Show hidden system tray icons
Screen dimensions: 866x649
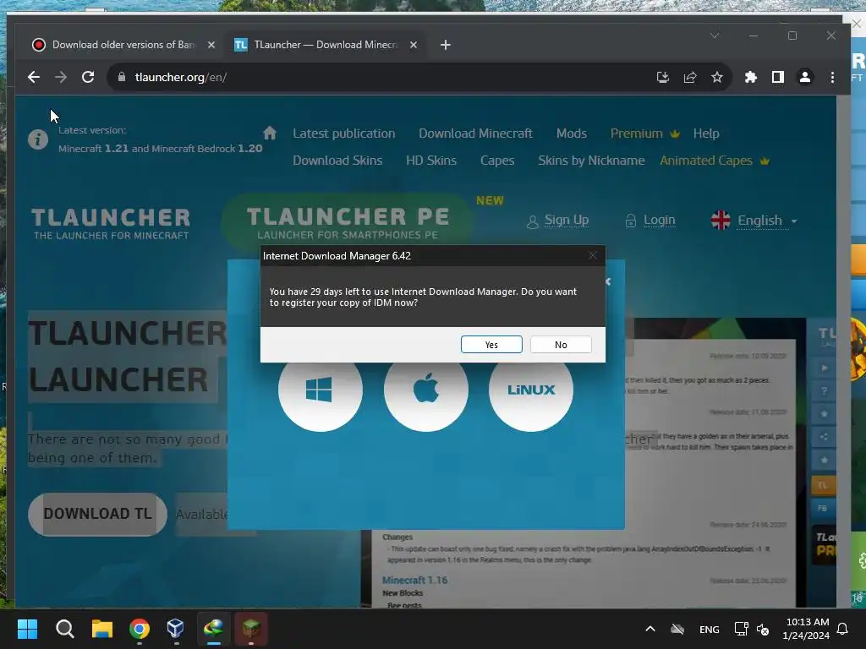[x=650, y=629]
